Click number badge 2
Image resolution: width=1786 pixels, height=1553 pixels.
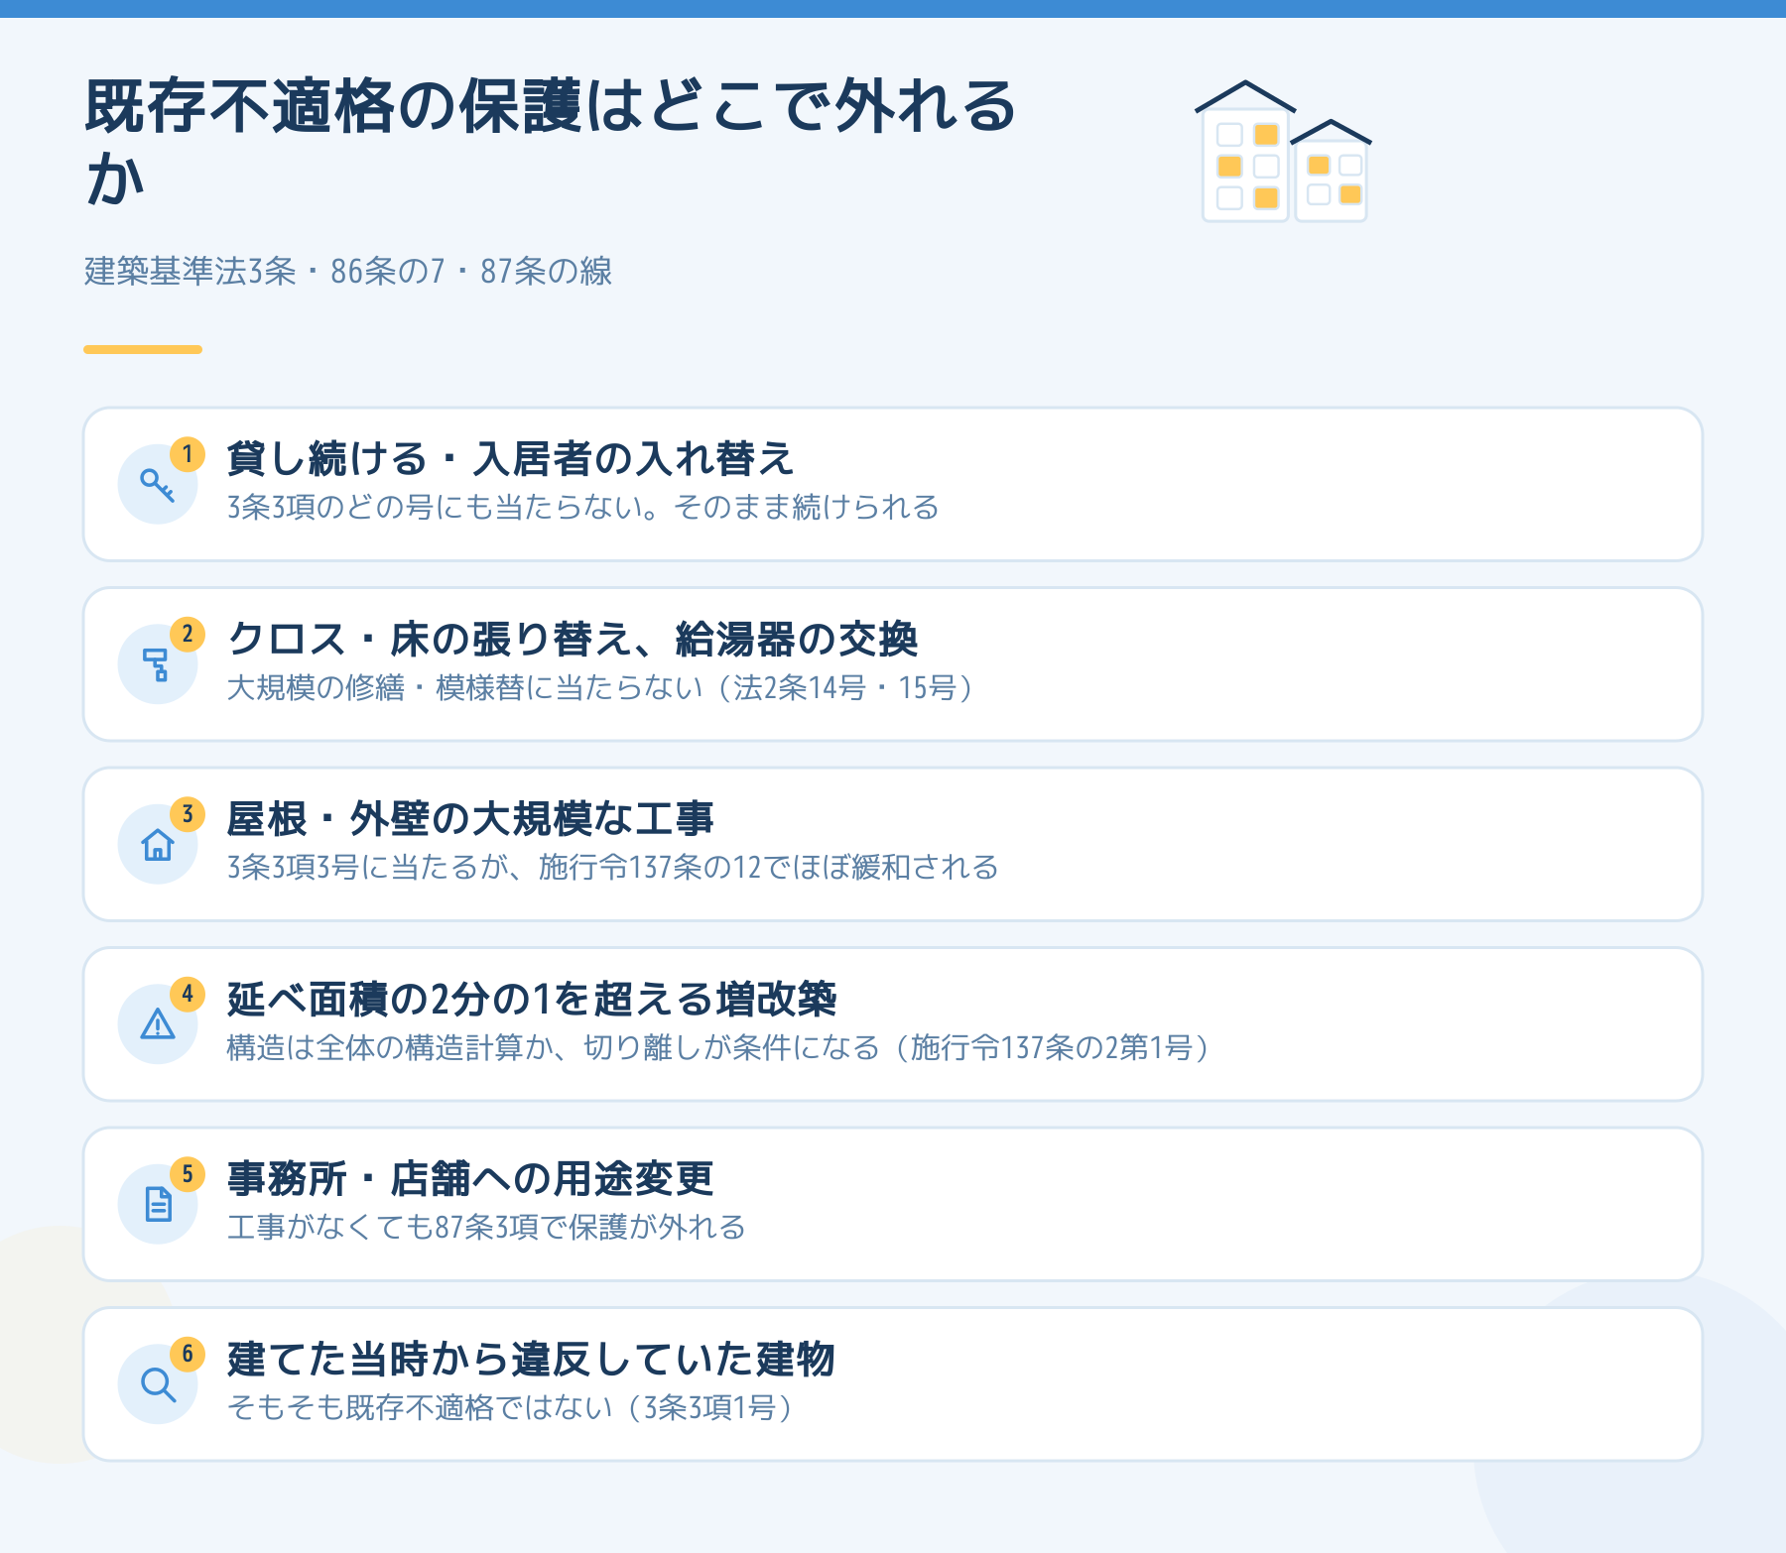tap(188, 634)
